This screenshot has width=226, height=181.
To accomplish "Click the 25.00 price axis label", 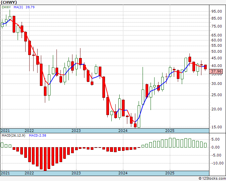I will 216,95.
